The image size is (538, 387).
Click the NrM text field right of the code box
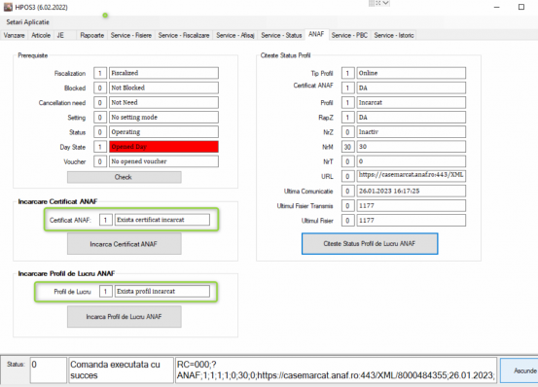pos(412,147)
